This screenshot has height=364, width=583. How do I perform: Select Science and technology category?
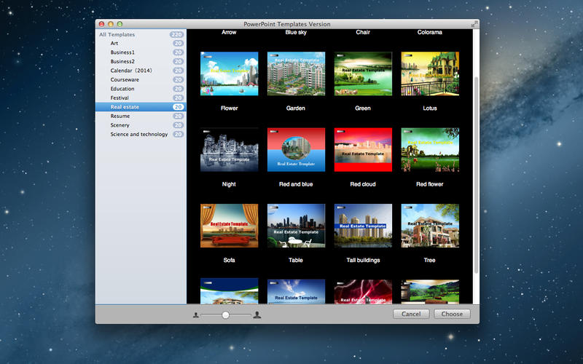point(139,134)
